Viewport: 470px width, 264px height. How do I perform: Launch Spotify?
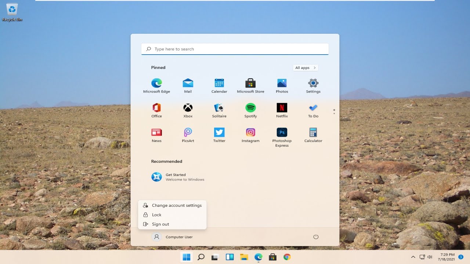click(250, 110)
